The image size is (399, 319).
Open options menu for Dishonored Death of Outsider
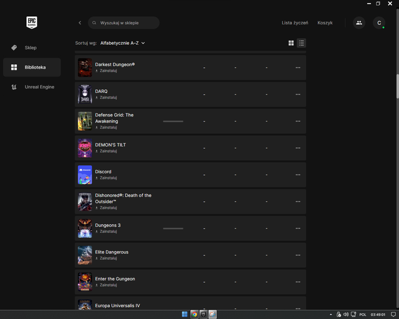point(298,202)
